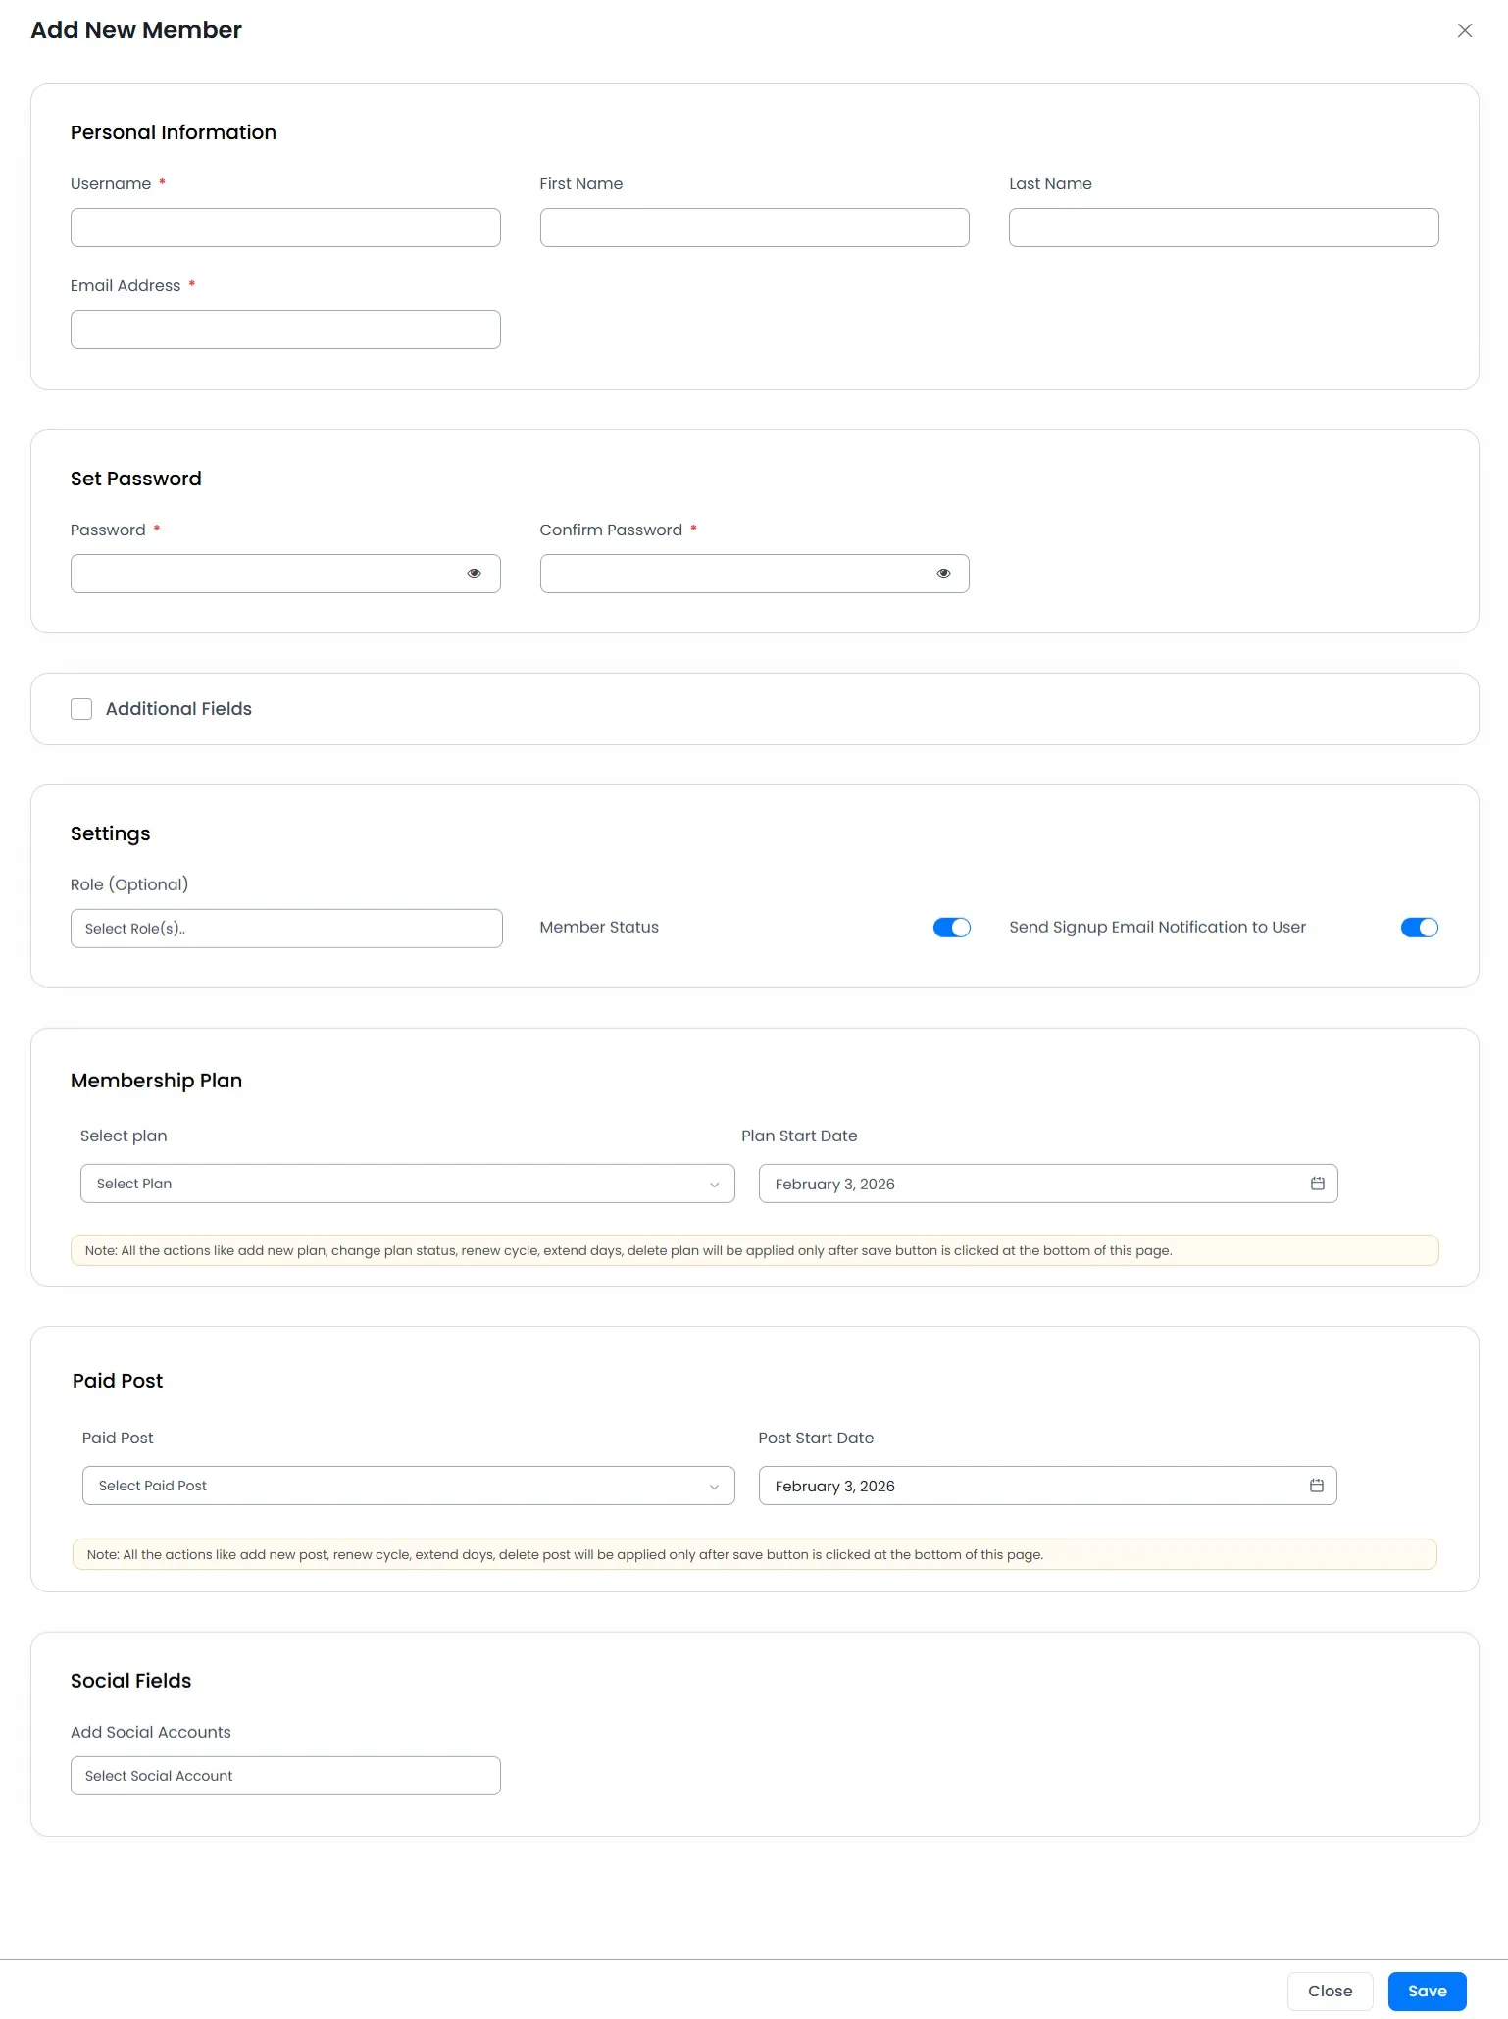1508x2019 pixels.
Task: Open the Select Role(s) dropdown
Action: tap(285, 929)
